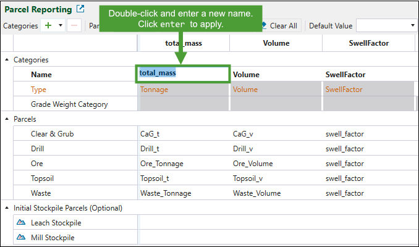This screenshot has height=247, width=419.
Task: Click the remove category minus button
Action: (74, 26)
